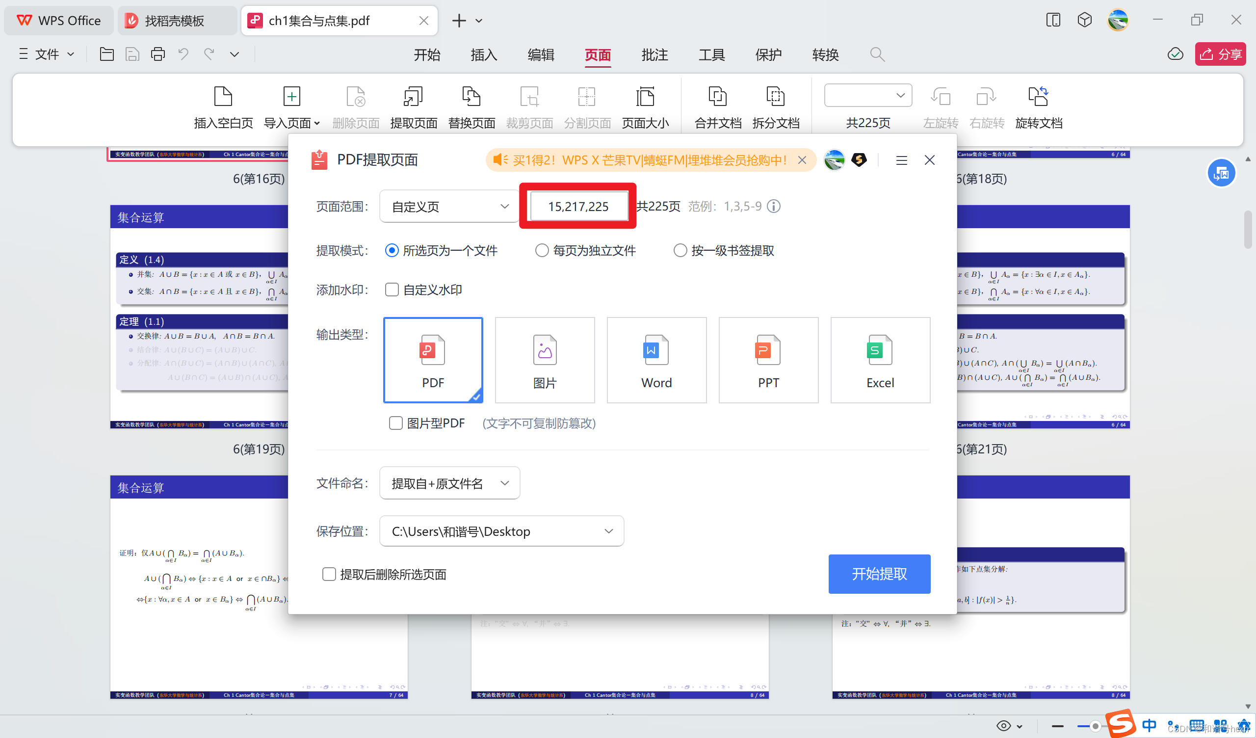Open the Split Document tool (拆分文档)

(x=776, y=96)
